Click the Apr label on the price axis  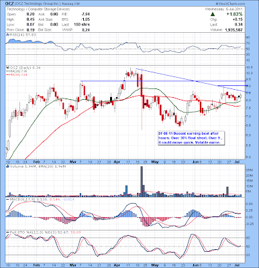[x=116, y=161]
